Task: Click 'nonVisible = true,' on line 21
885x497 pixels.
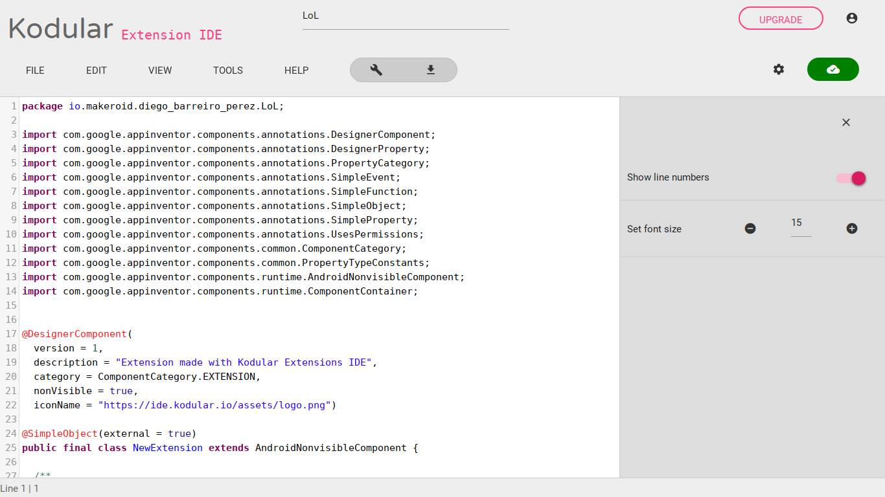Action: (86, 391)
